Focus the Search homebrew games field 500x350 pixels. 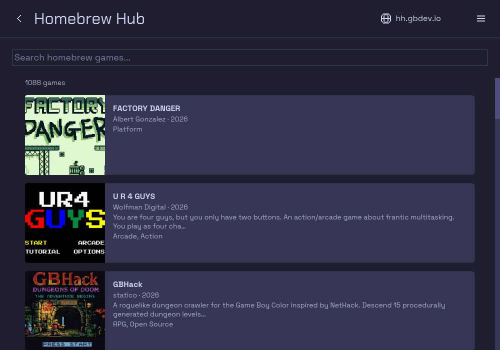point(249,57)
